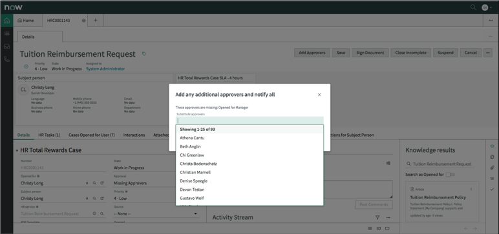Click the Save button

point(341,53)
